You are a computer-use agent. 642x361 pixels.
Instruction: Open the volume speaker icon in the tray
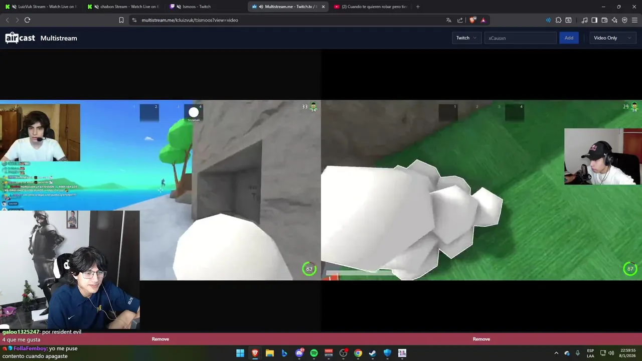(x=611, y=353)
